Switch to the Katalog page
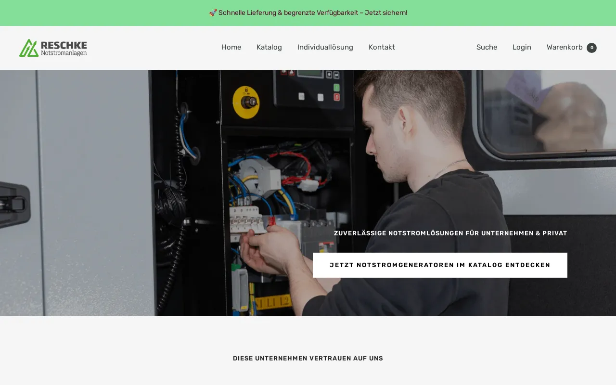This screenshot has height=385, width=616. pos(269,47)
